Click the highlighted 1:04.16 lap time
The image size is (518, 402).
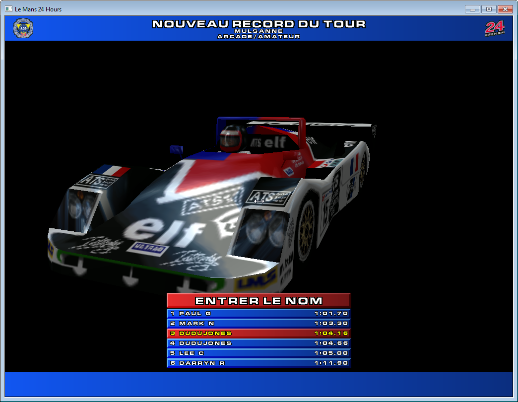pyautogui.click(x=331, y=333)
